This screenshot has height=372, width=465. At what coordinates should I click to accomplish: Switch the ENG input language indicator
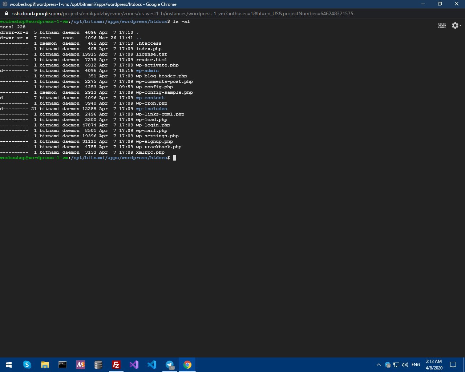[416, 365]
